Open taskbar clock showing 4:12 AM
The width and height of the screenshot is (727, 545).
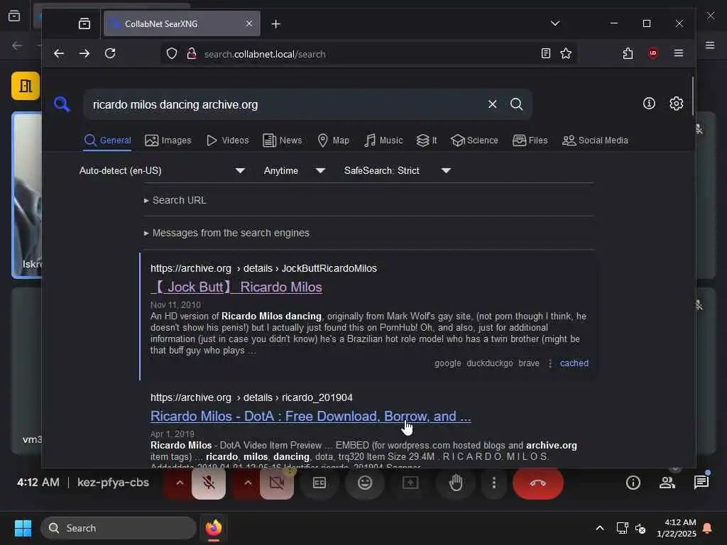click(677, 528)
